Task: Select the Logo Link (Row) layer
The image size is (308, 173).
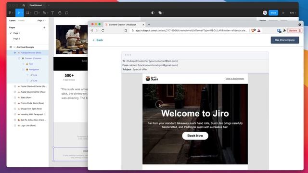Action: 28,125
